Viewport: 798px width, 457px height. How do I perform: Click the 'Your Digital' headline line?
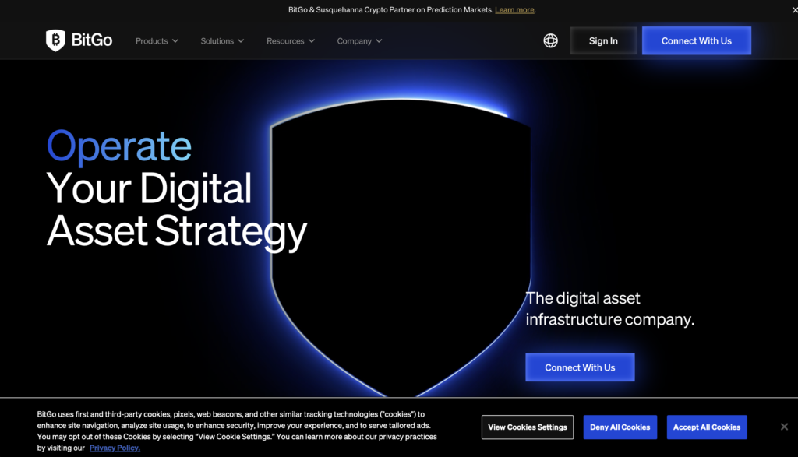[149, 188]
